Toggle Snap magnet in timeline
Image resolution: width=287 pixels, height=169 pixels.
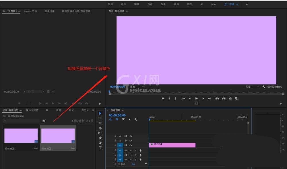117,120
